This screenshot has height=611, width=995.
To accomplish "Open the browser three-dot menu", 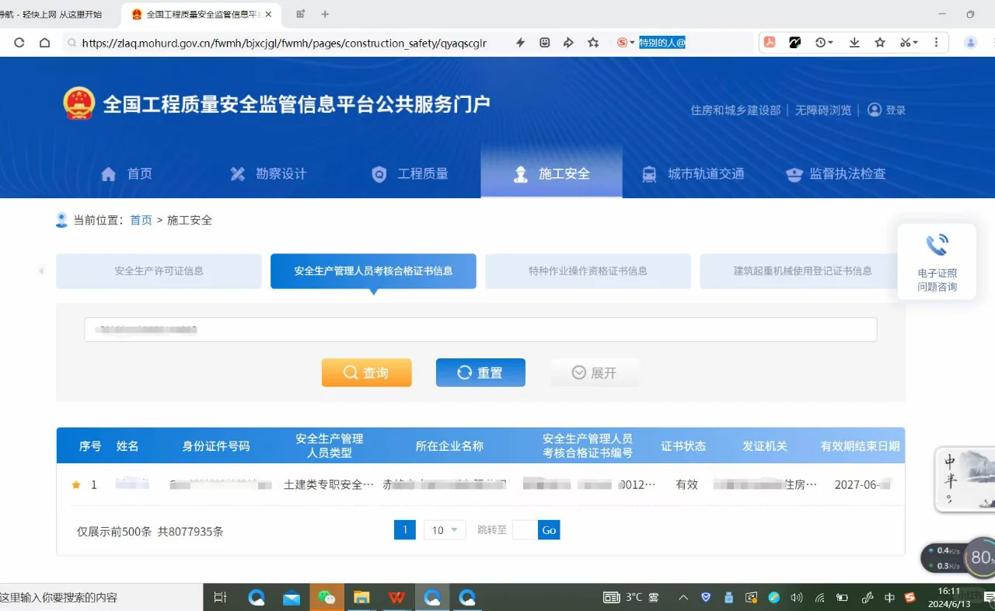I will click(937, 43).
